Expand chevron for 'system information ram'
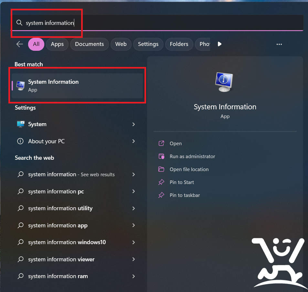This screenshot has height=292, width=308. 133,276
